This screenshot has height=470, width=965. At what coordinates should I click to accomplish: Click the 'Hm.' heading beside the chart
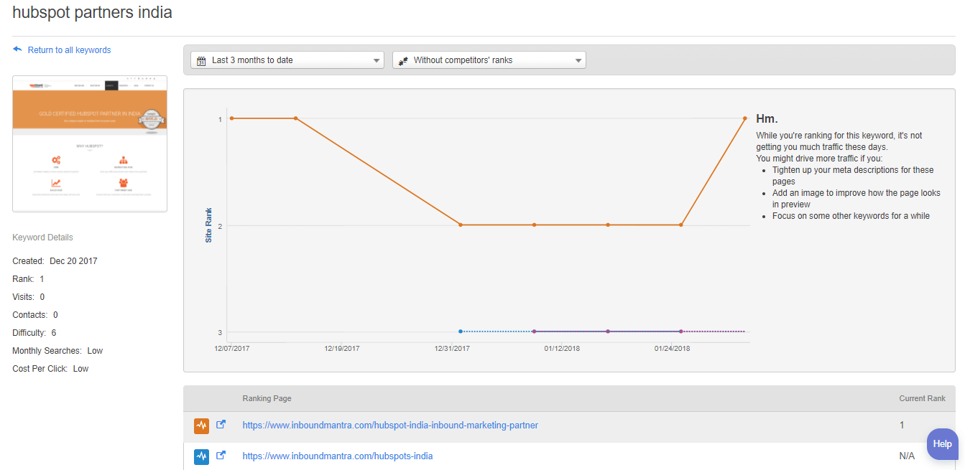767,119
